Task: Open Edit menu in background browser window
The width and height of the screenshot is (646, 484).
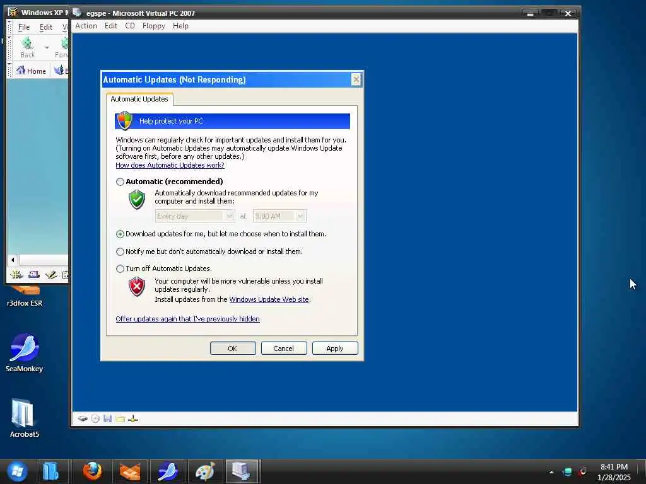Action: 45,27
